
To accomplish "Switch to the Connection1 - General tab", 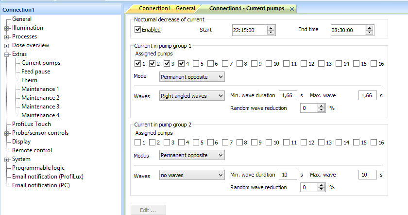I will [x=167, y=9].
